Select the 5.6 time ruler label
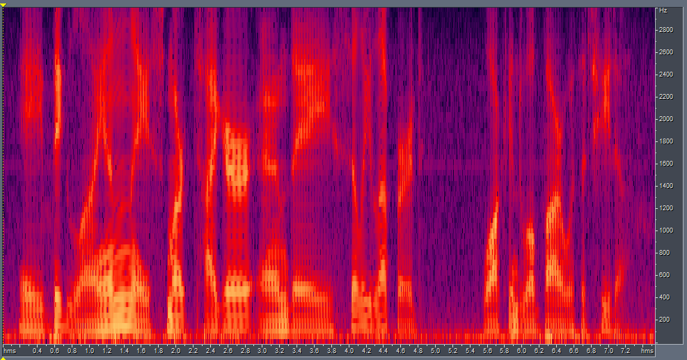The image size is (687, 360). tap(487, 351)
